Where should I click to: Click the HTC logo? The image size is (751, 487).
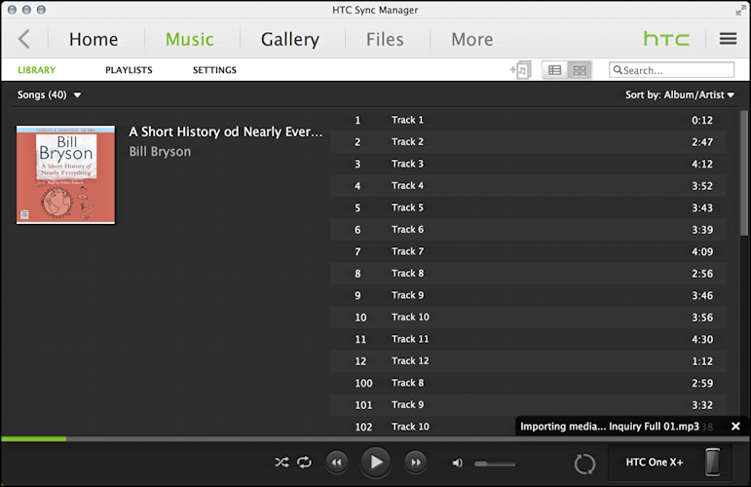point(666,39)
